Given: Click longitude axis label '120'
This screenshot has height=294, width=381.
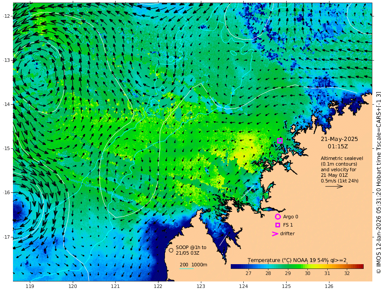Looking at the screenshot, I should click(x=73, y=286).
